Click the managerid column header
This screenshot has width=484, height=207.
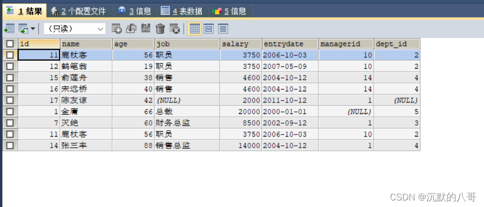tap(346, 44)
